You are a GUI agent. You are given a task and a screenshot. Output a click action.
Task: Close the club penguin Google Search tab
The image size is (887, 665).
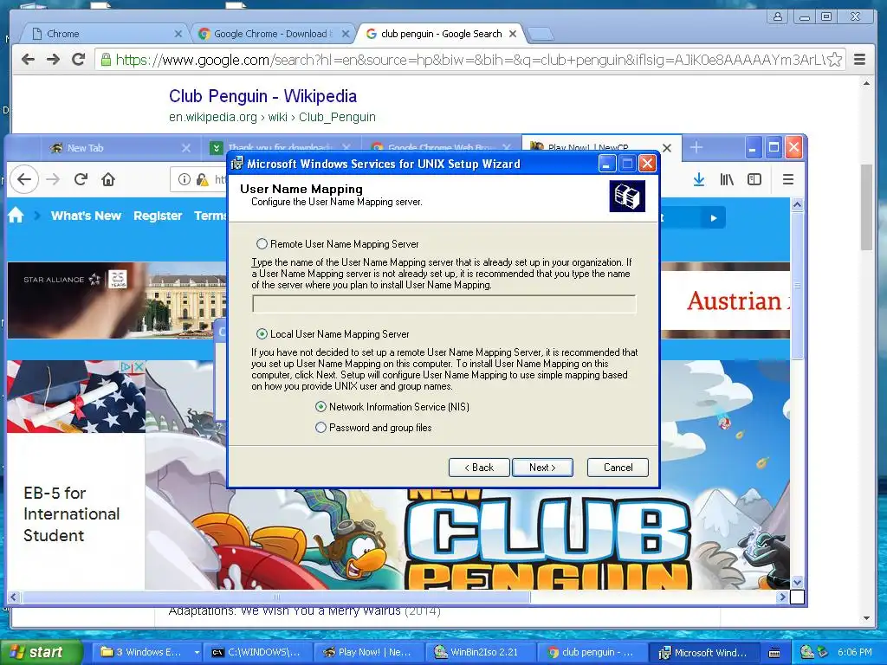pos(513,34)
